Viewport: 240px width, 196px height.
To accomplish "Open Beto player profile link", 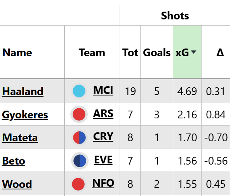I will 14,161.
